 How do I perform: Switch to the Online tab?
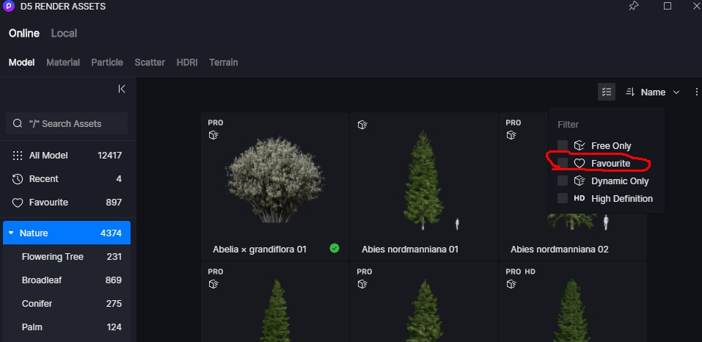[x=24, y=33]
